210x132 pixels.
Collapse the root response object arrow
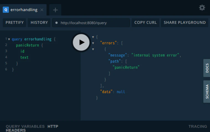[93, 37]
